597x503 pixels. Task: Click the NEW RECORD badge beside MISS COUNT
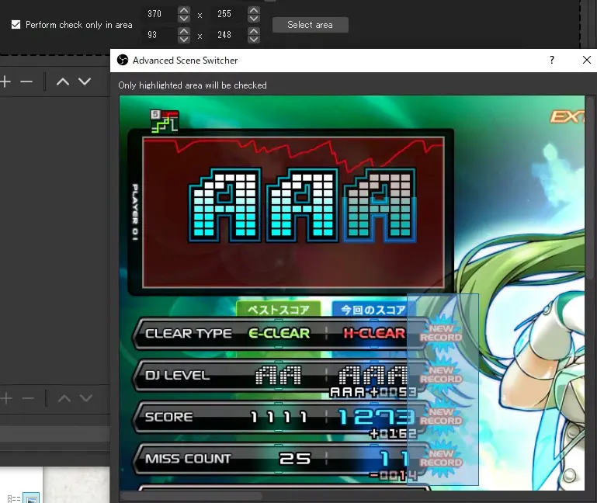tap(440, 458)
